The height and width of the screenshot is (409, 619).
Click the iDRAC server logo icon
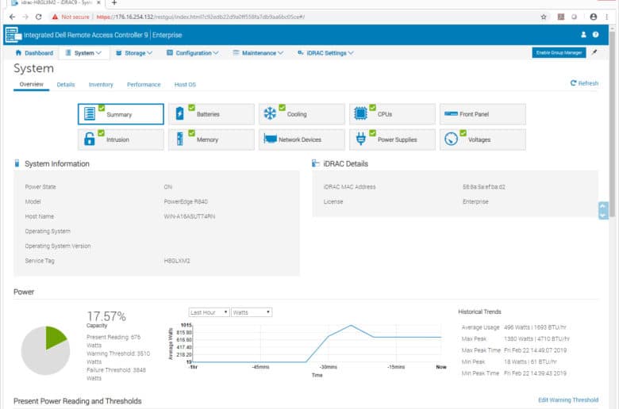coord(13,35)
